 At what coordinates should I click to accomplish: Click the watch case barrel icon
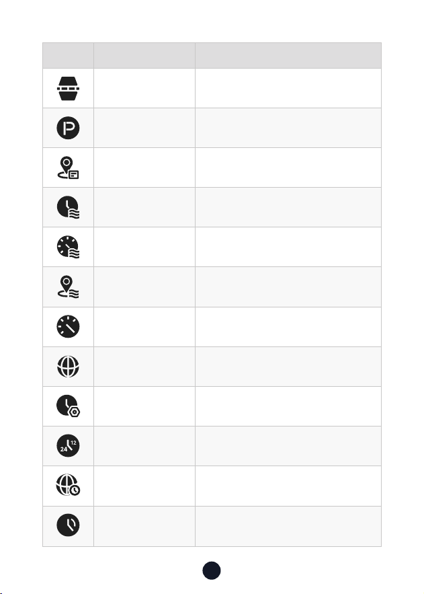[x=68, y=88]
